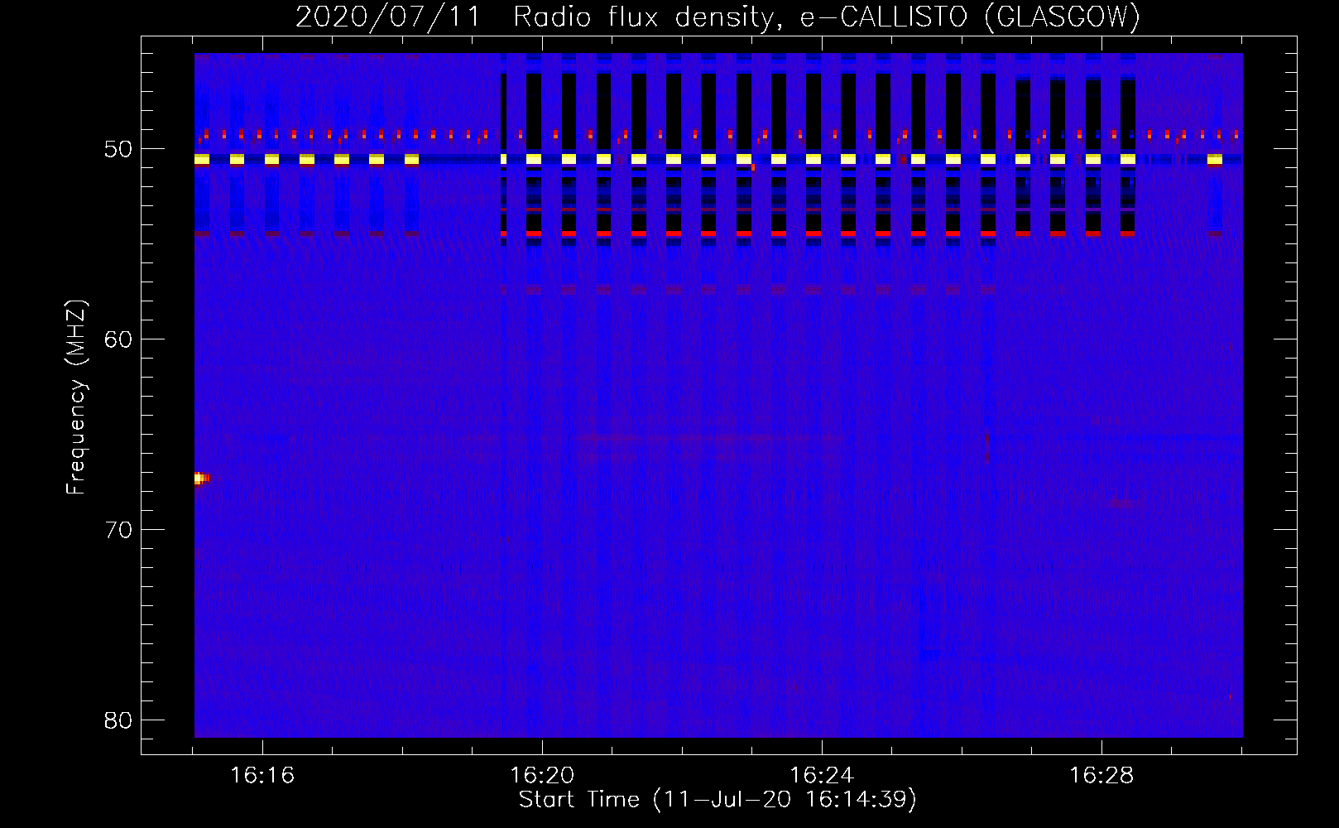
Task: Select the 16:28 time tick label
Action: (x=1101, y=776)
